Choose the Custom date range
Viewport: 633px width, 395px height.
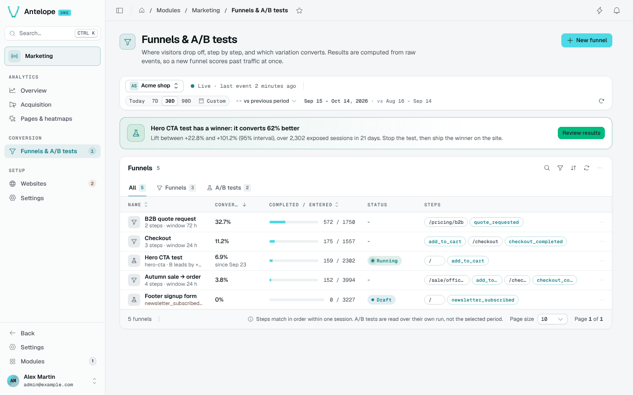(x=212, y=101)
